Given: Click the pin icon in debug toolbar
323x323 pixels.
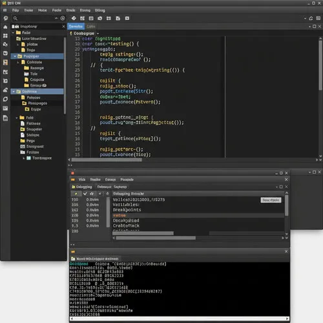Looking at the screenshot, I should coord(76,194).
